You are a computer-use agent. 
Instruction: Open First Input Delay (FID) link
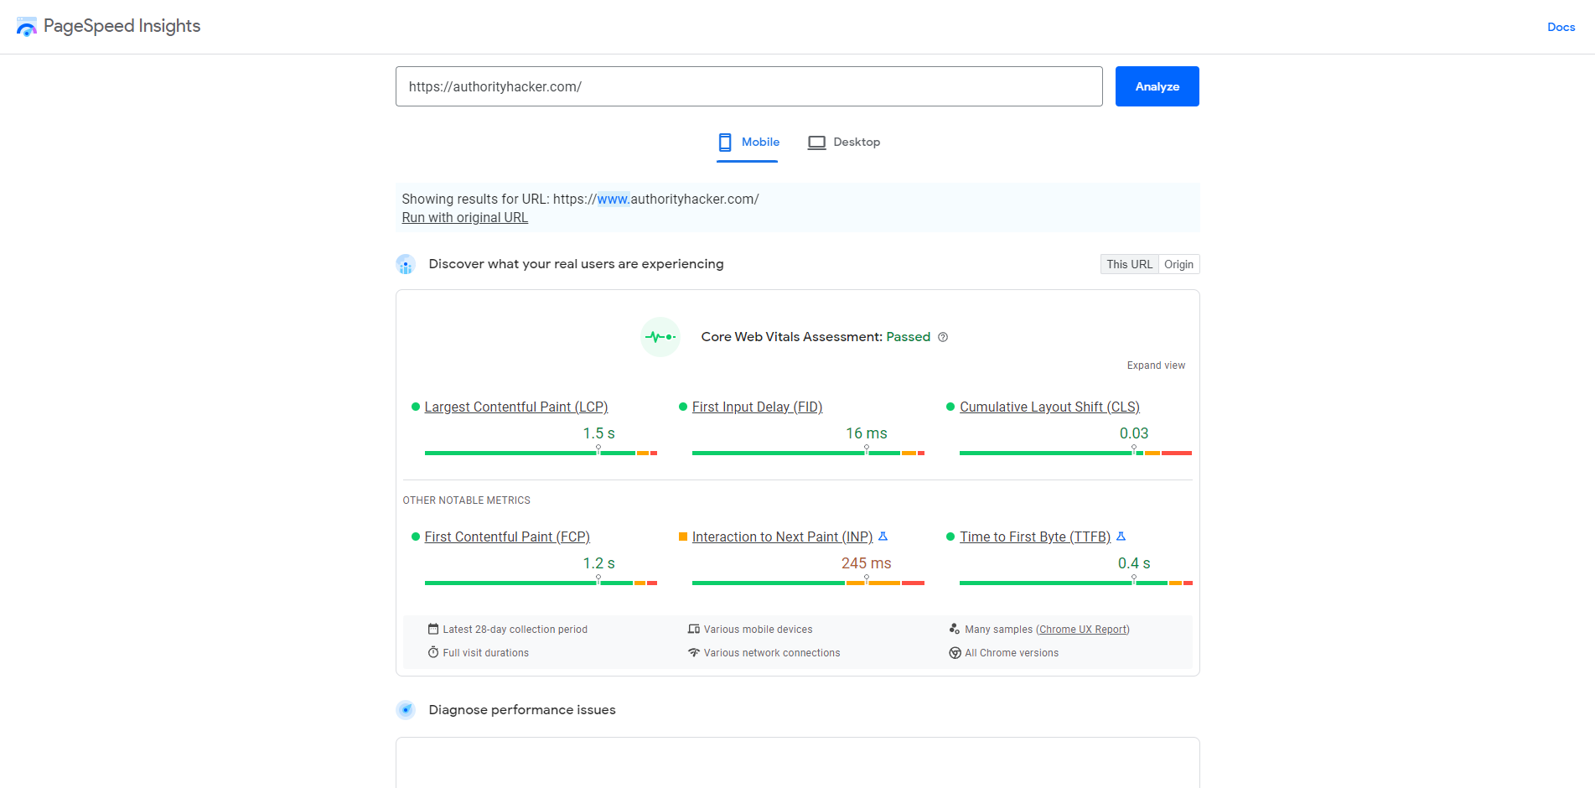(757, 407)
